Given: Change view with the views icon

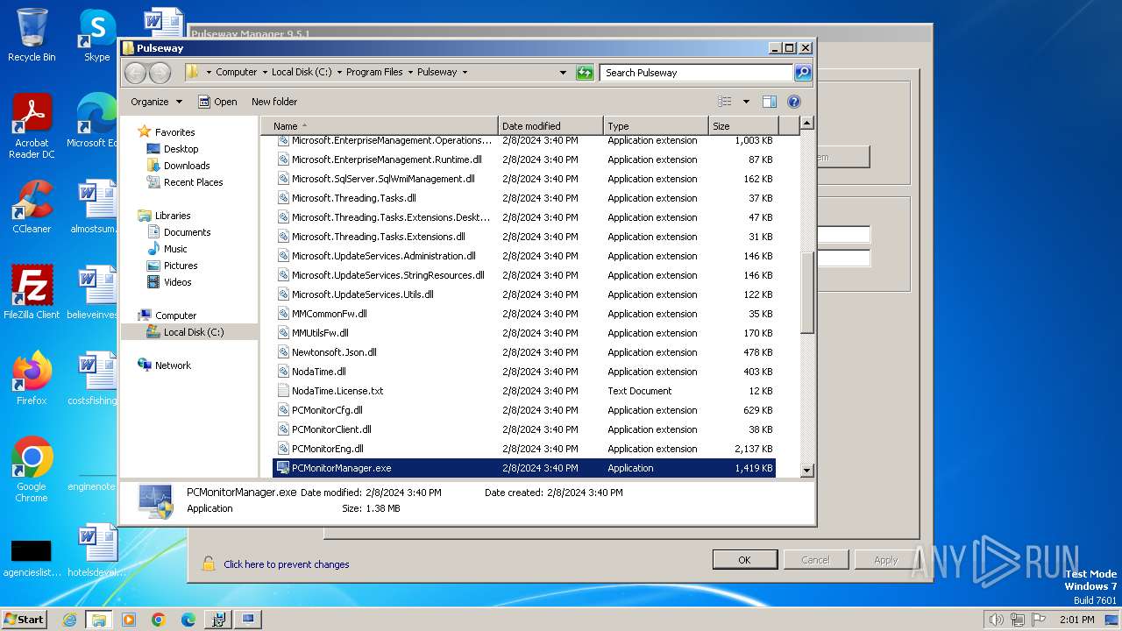Looking at the screenshot, I should pos(725,102).
